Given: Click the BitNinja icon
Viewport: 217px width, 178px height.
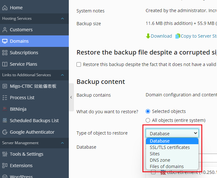Looking at the screenshot, I should (x=5, y=109).
